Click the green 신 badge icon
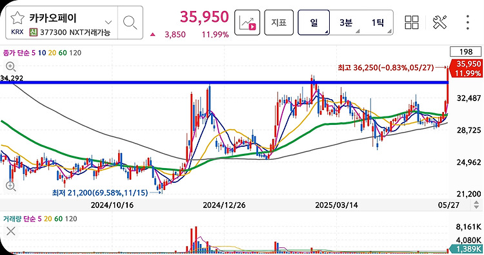The height and width of the screenshot is (255, 484). [34, 32]
